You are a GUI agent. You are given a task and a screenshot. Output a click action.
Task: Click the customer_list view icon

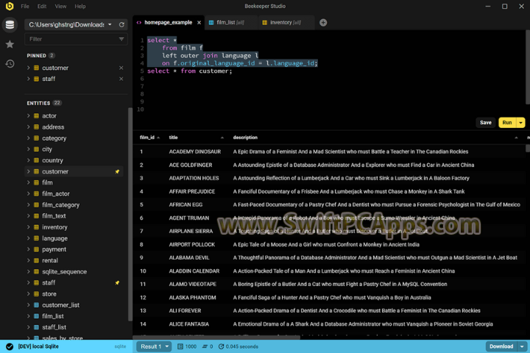[x=36, y=305]
